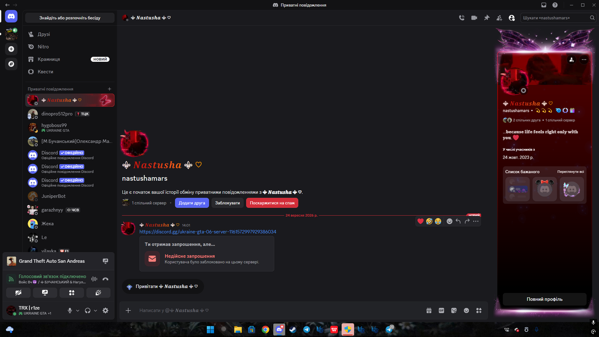Send a gift from message bar

coord(429,310)
